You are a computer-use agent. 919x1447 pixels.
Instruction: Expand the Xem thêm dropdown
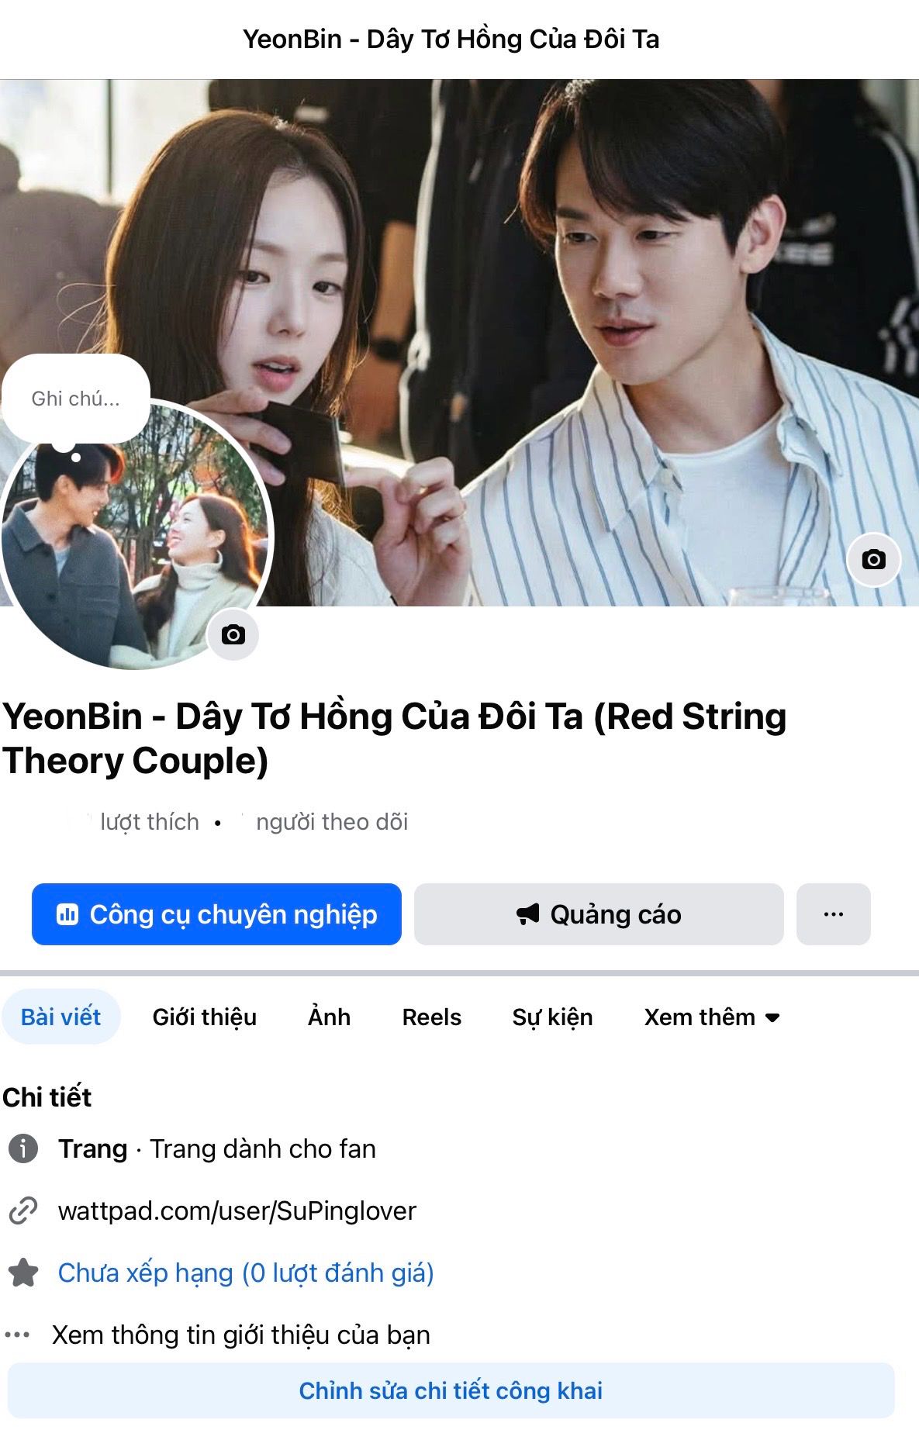(x=712, y=1017)
